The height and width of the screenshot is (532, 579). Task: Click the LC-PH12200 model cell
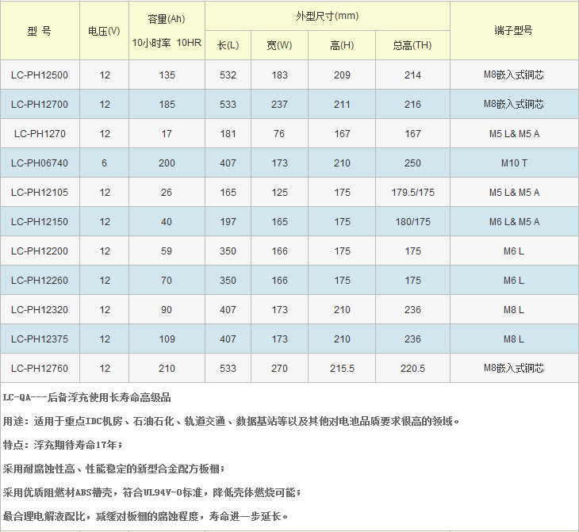(40, 251)
